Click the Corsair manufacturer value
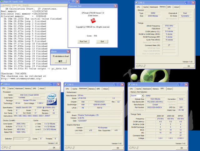The image size is (200, 151). click(155, 105)
